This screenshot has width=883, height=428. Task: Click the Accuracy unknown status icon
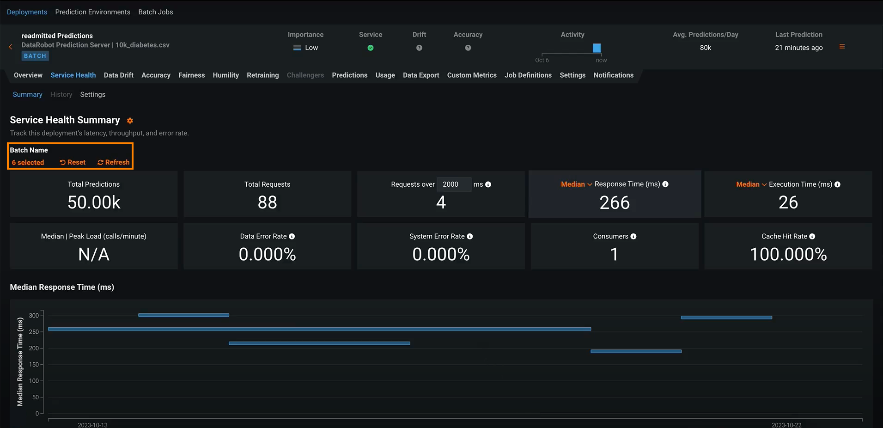pyautogui.click(x=468, y=48)
